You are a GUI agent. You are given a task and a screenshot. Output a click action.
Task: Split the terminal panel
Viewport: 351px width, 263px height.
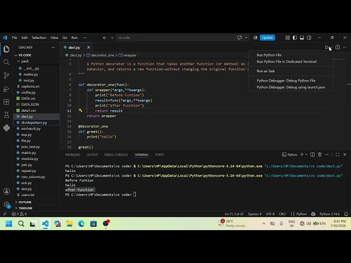click(x=313, y=155)
